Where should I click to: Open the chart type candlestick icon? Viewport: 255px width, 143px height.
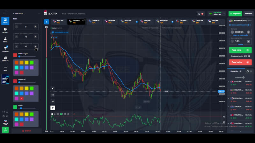click(53, 101)
